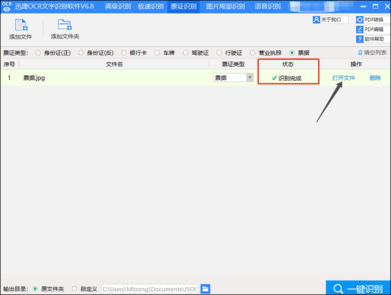This screenshot has height=295, width=391.
Task: Click 删除 link for 票据.jpg
Action: 375,78
